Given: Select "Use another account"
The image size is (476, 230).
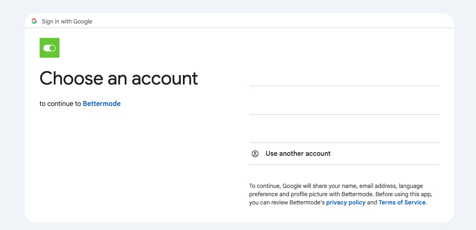Looking at the screenshot, I should coord(298,154).
